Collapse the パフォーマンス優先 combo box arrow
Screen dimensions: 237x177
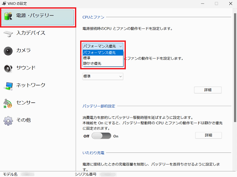(x=121, y=46)
